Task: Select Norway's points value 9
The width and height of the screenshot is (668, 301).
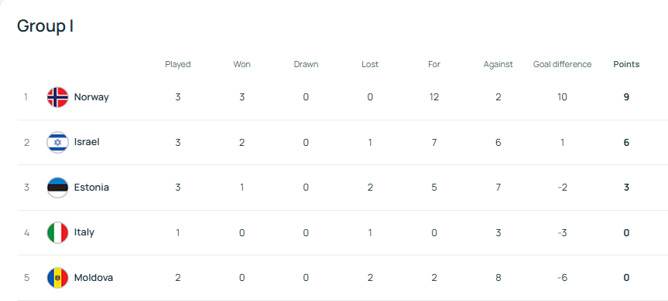Action: (x=626, y=97)
